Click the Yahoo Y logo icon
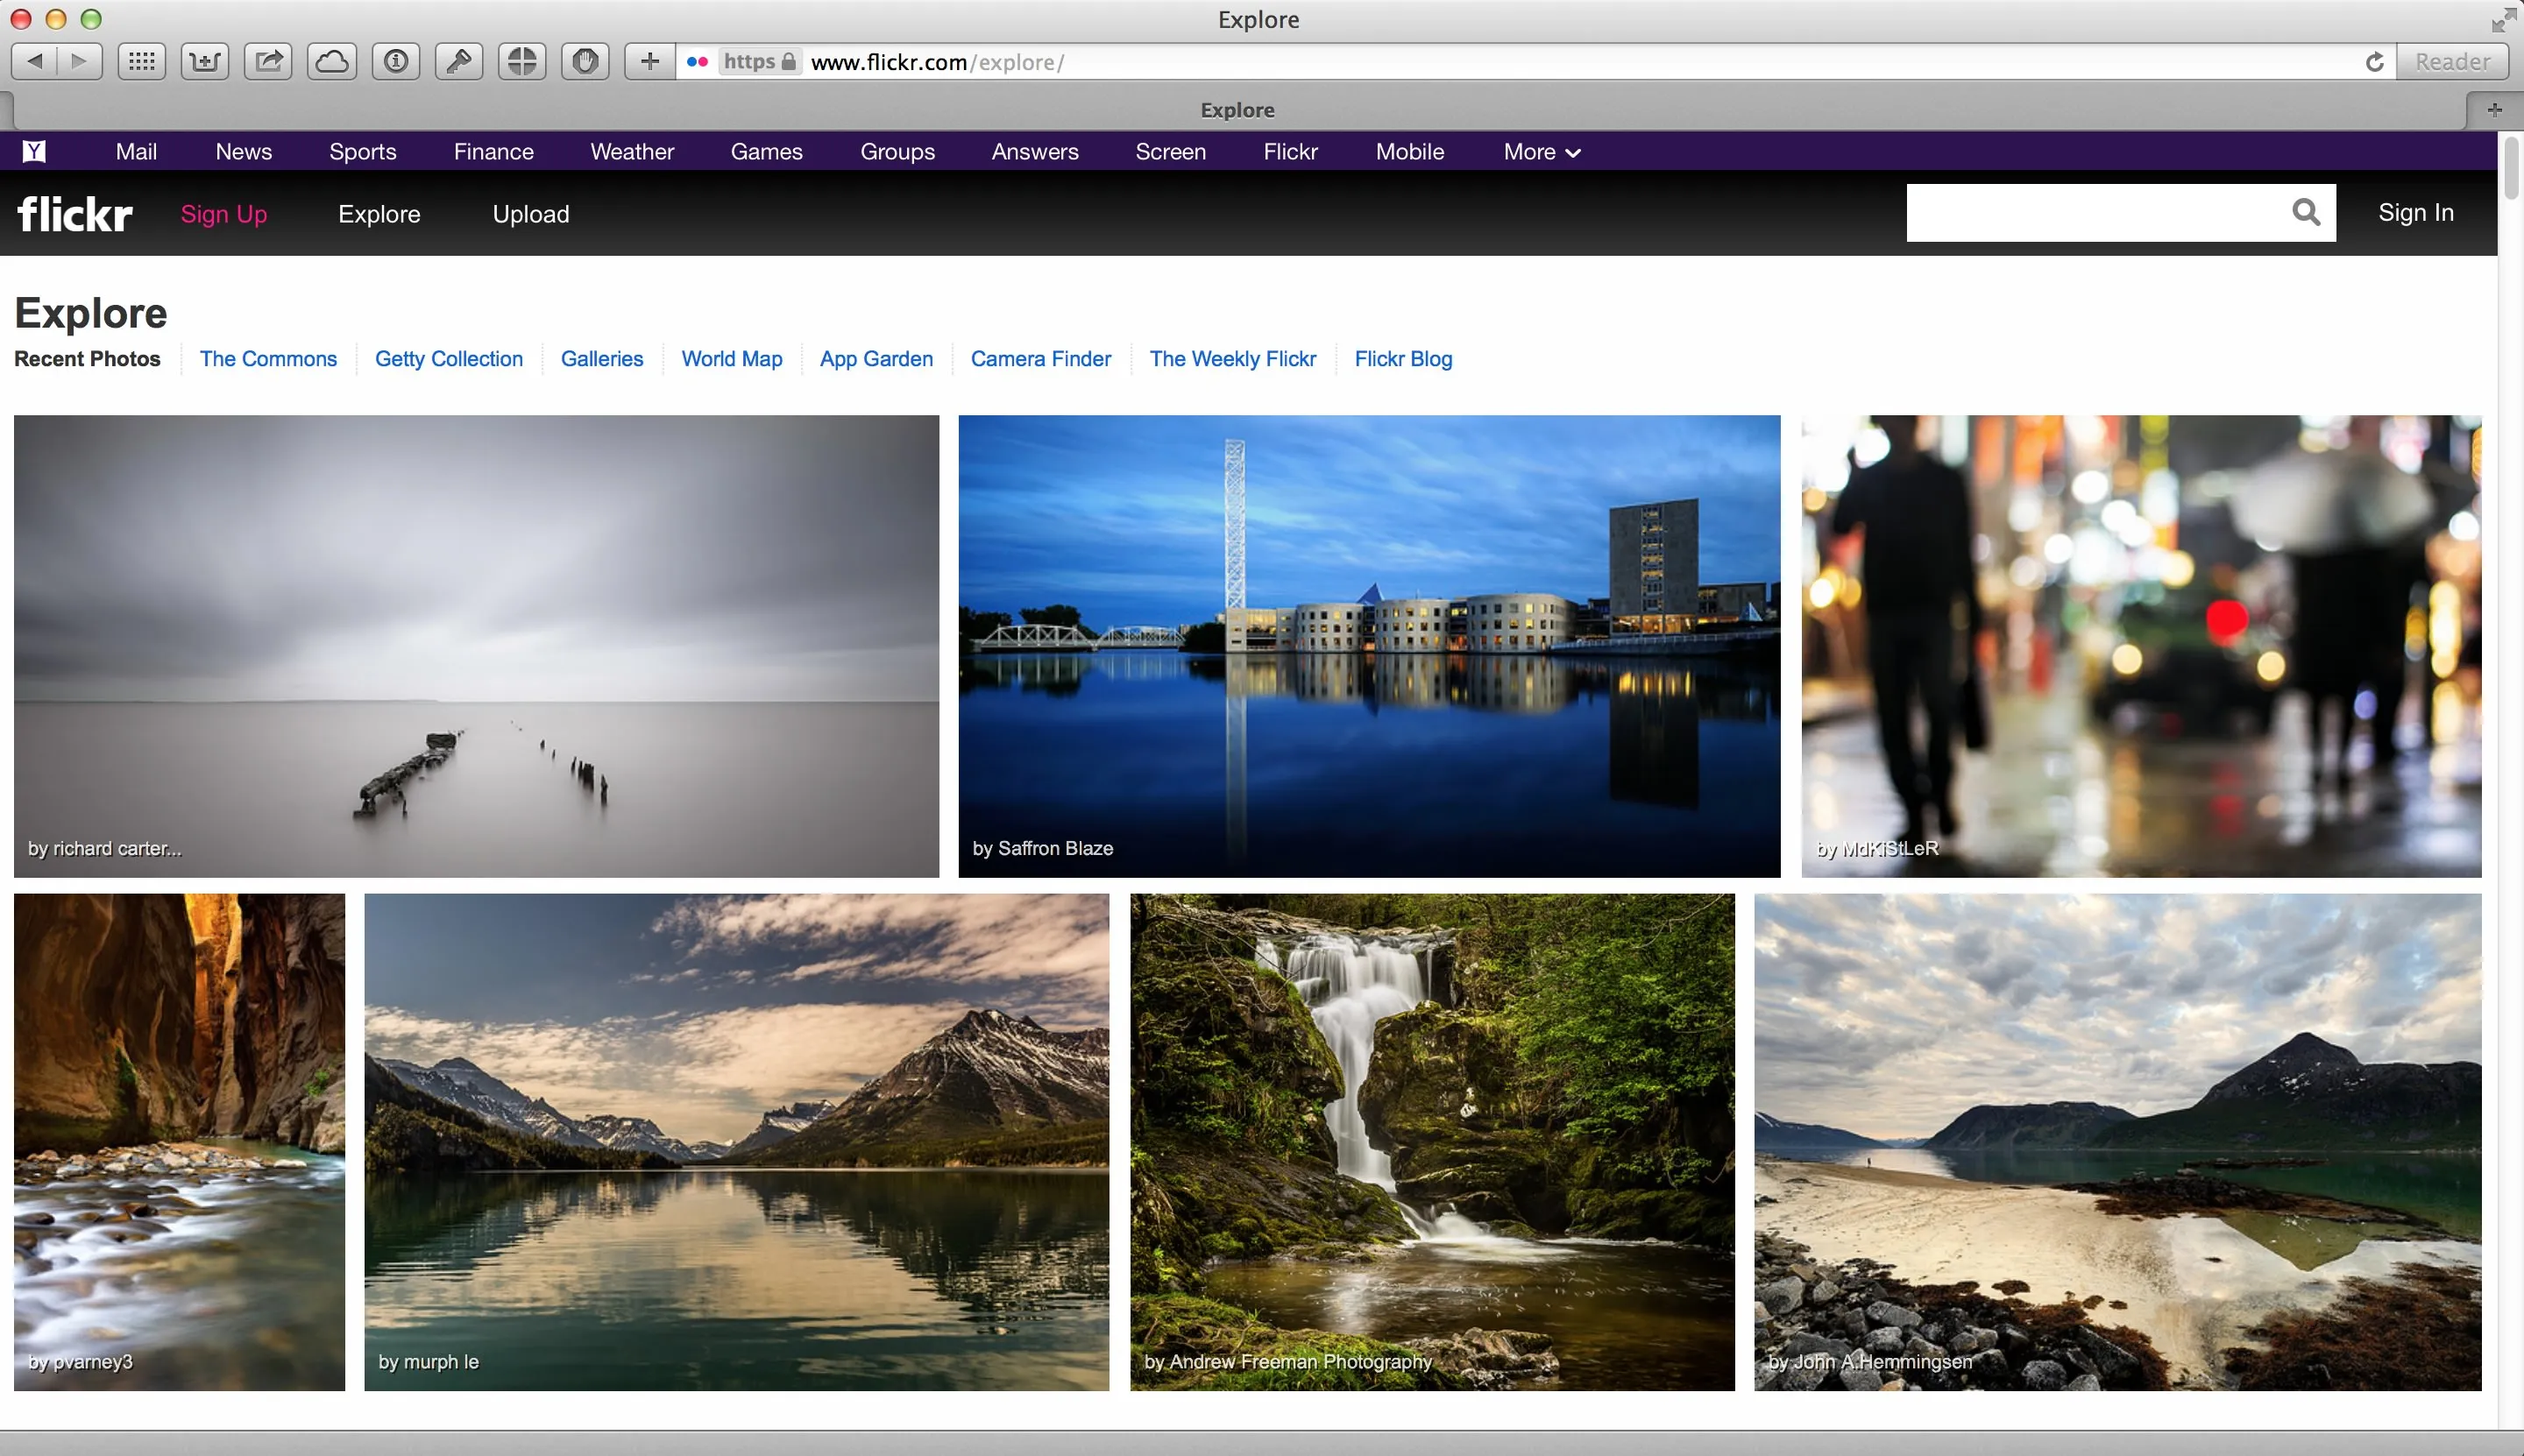 tap(34, 151)
